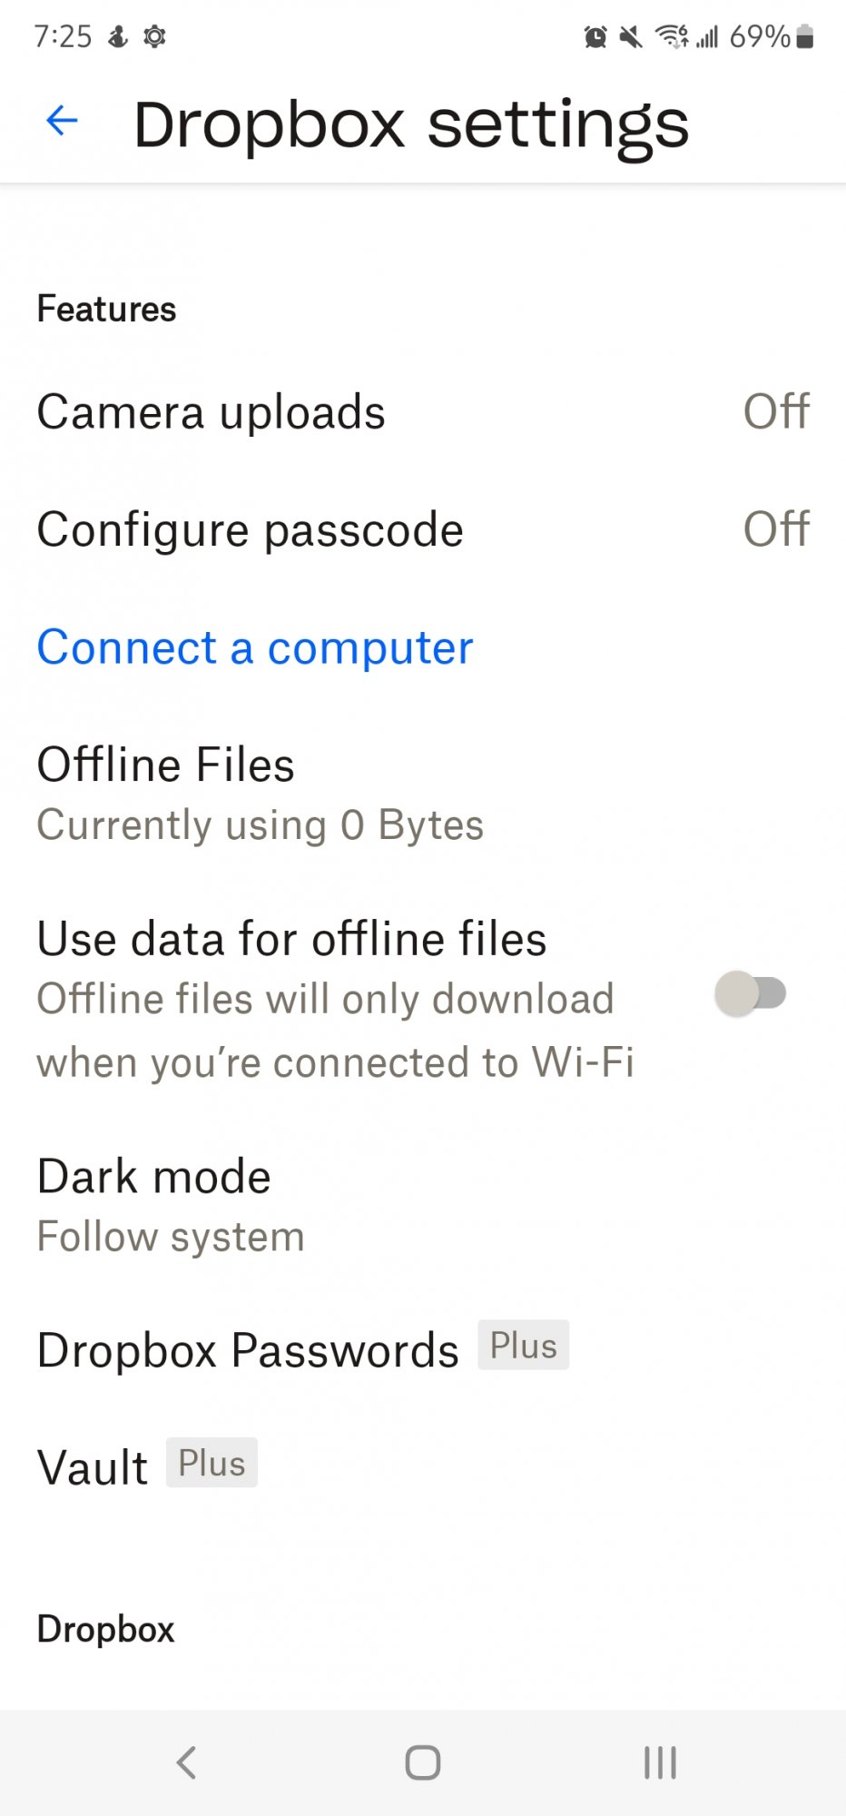Toggle Use data for offline files switch
The height and width of the screenshot is (1816, 846).
tap(750, 993)
